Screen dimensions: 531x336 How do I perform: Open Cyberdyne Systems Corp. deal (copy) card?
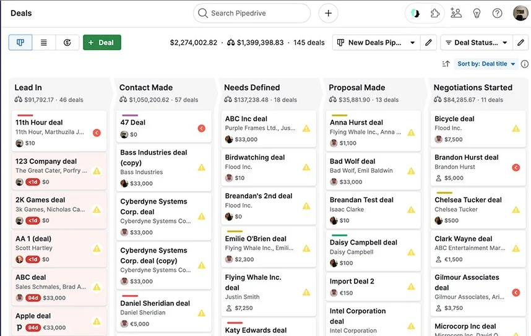click(x=164, y=265)
